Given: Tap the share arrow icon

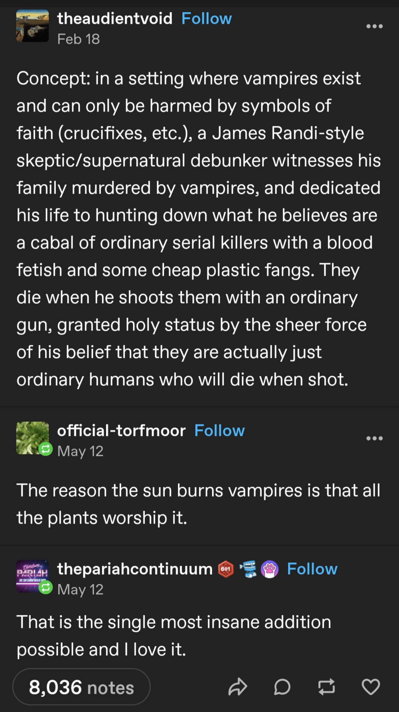Looking at the screenshot, I should tap(237, 687).
